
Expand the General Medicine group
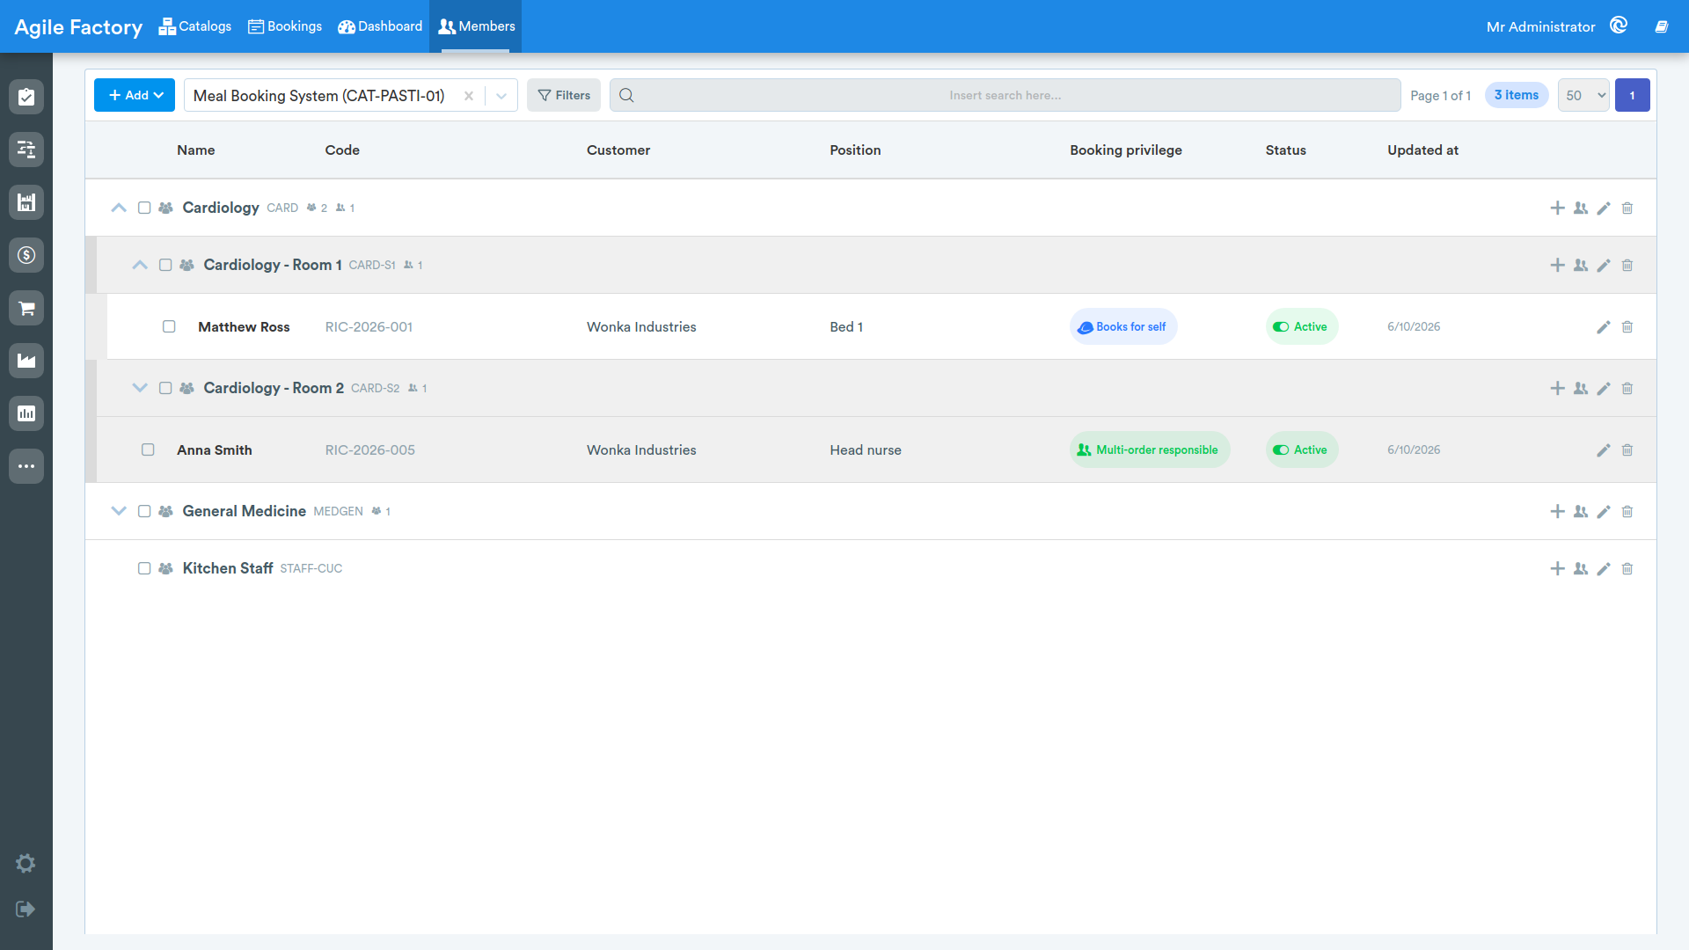(119, 511)
